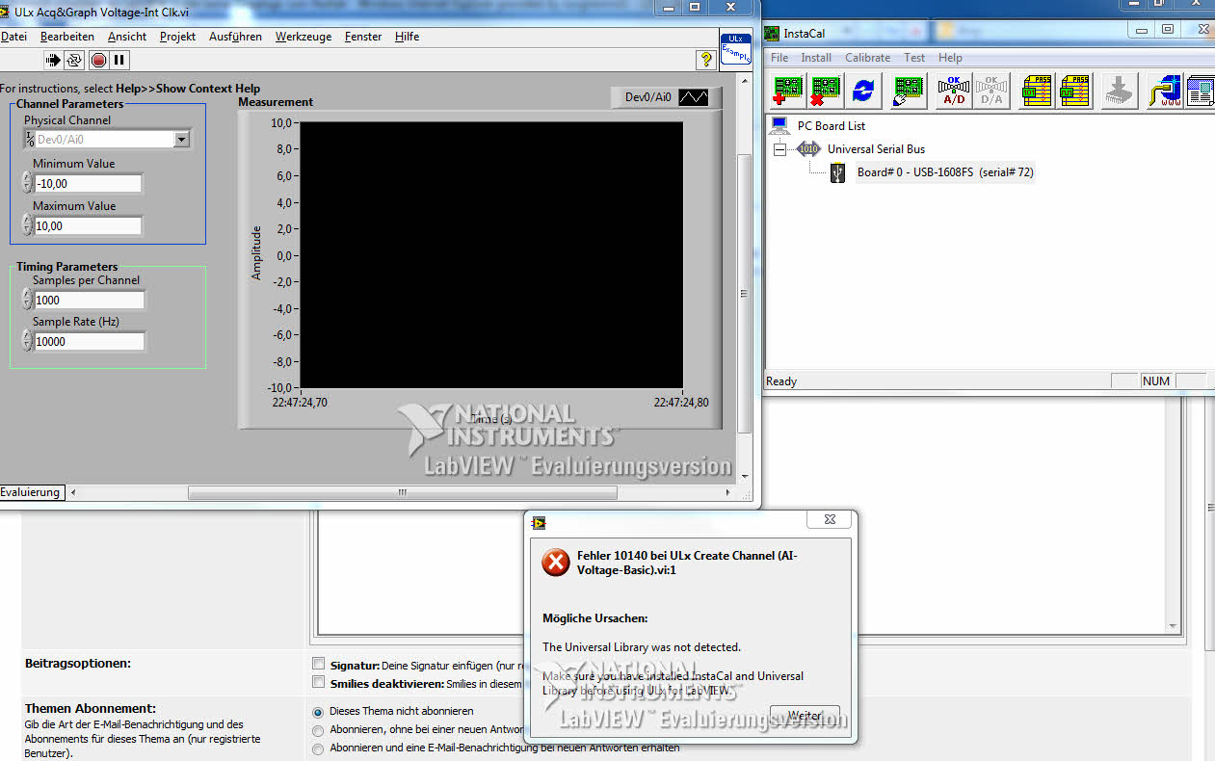The height and width of the screenshot is (761, 1215).
Task: Open the Physical Channel dropdown
Action: [182, 139]
